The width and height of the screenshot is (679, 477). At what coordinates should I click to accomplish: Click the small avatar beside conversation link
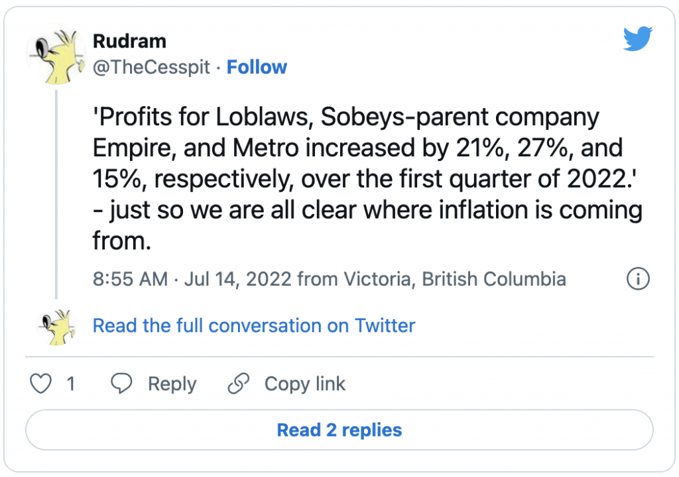coord(56,326)
